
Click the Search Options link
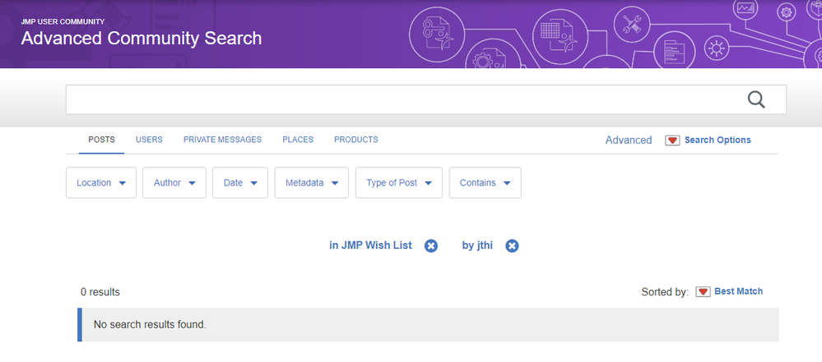[718, 140]
